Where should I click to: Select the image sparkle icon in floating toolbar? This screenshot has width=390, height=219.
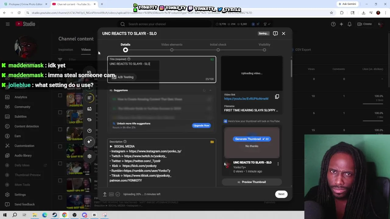(x=89, y=109)
